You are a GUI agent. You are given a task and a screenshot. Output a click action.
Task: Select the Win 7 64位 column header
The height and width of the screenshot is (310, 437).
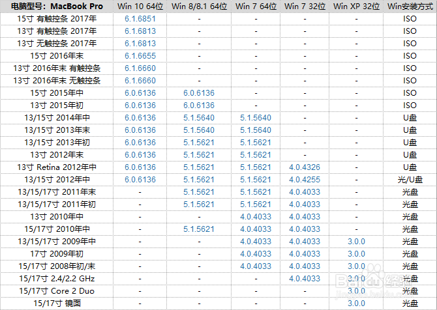click(256, 7)
